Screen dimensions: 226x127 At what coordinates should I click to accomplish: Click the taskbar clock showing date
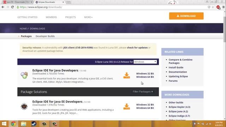[219, 124]
